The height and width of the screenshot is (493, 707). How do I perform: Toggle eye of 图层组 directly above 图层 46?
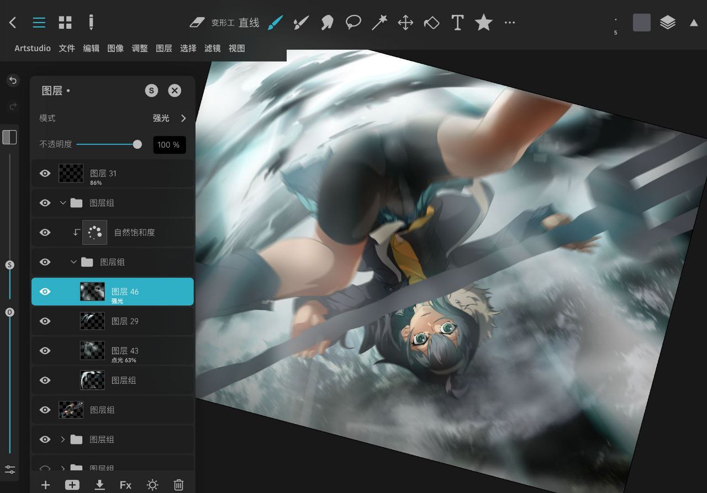[x=45, y=262]
